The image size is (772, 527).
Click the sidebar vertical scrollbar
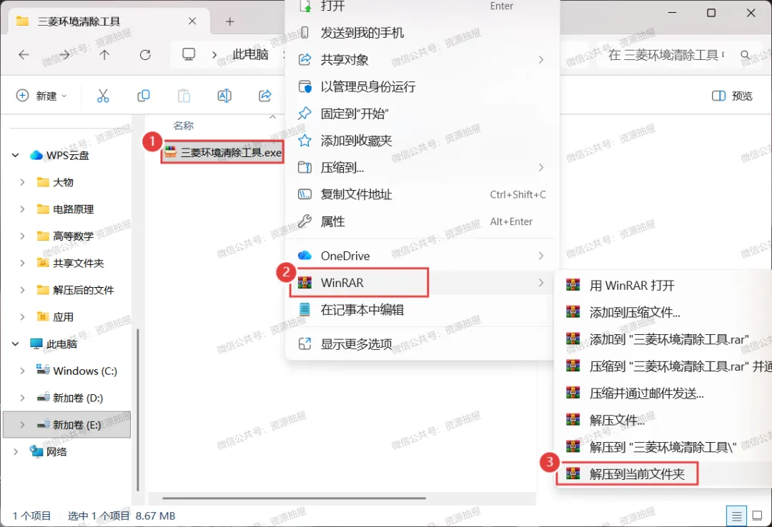coord(138,409)
